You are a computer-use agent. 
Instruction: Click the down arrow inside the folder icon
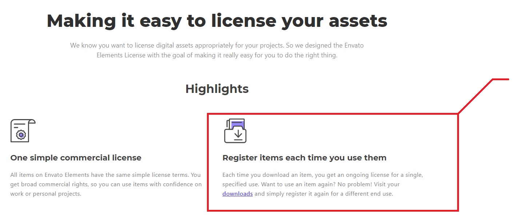click(x=238, y=134)
